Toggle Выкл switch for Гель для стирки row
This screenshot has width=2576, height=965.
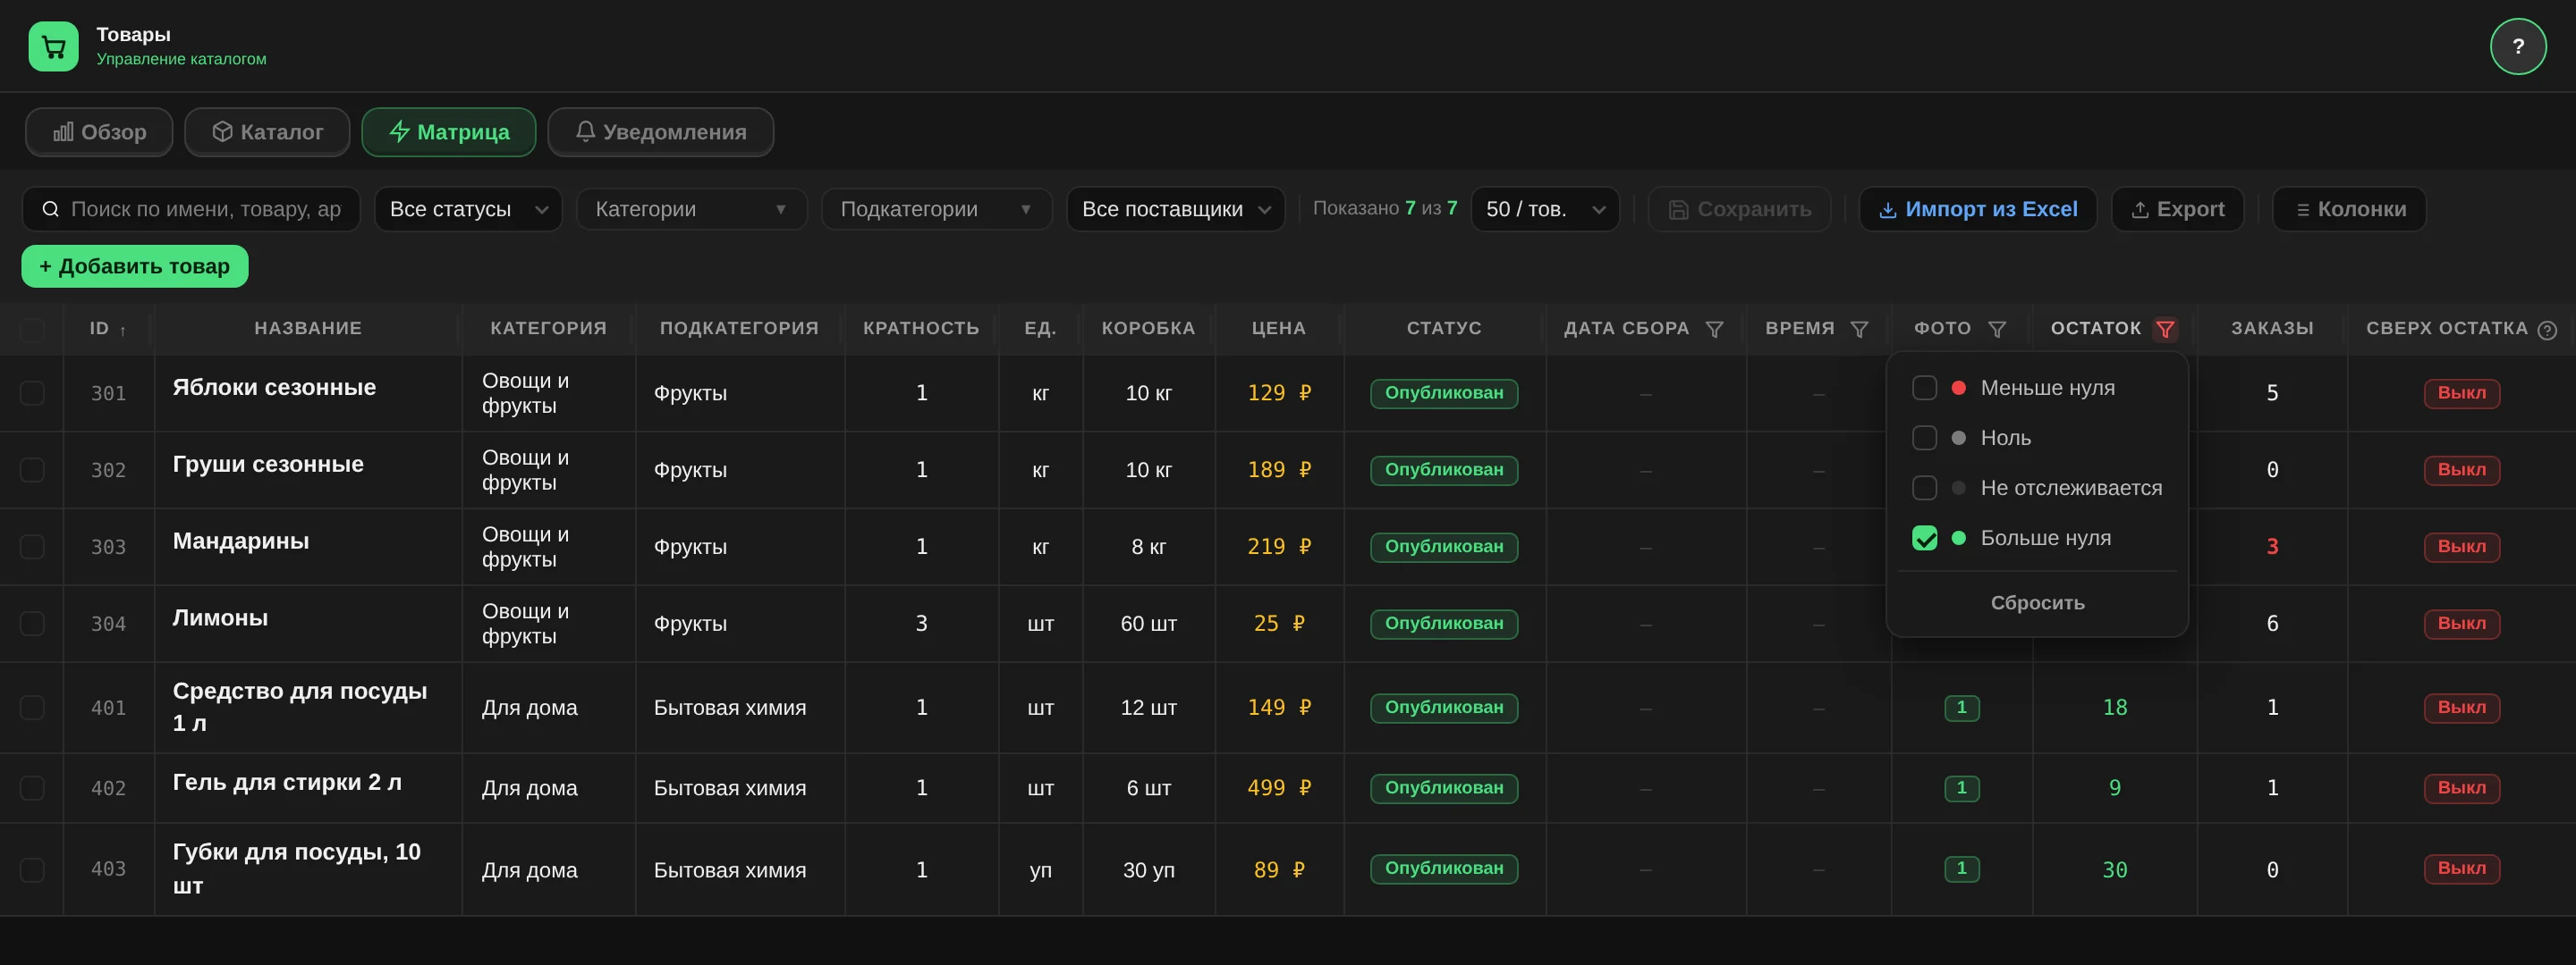(x=2461, y=788)
